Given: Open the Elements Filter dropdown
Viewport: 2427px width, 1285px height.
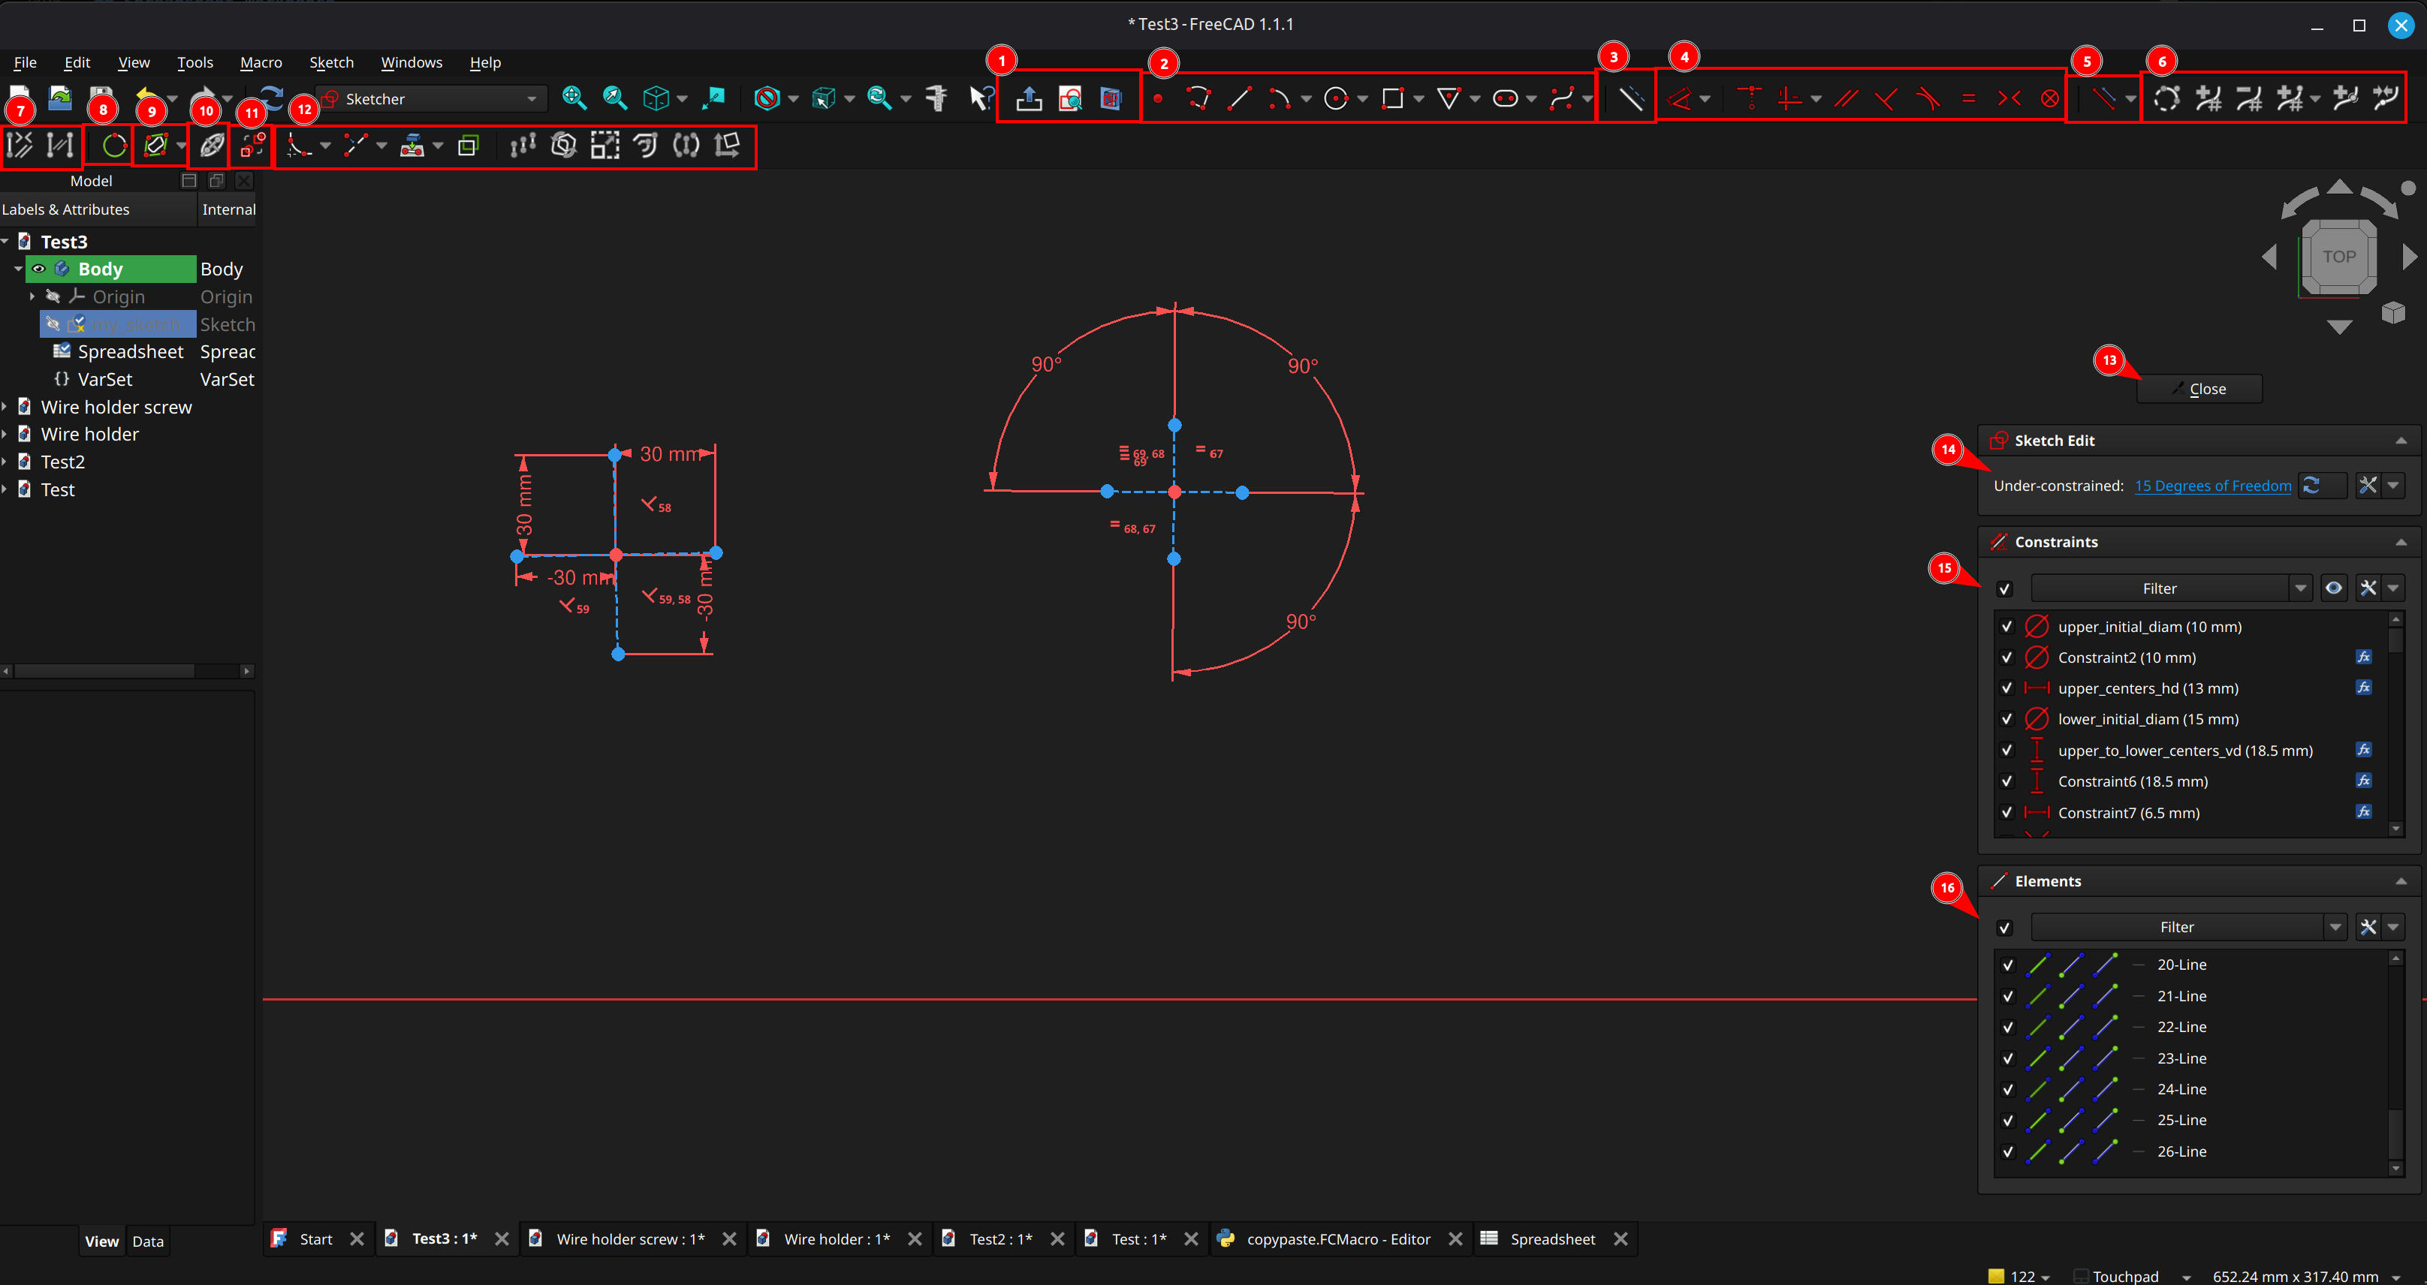Looking at the screenshot, I should click(x=2335, y=927).
